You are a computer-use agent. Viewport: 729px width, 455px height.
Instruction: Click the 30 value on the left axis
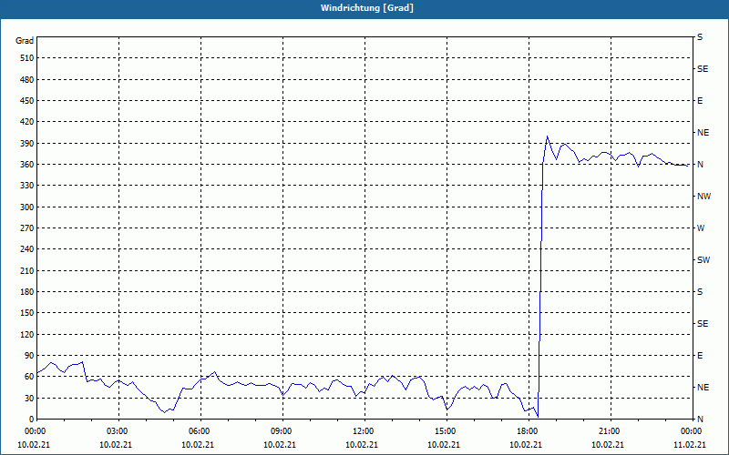point(29,398)
